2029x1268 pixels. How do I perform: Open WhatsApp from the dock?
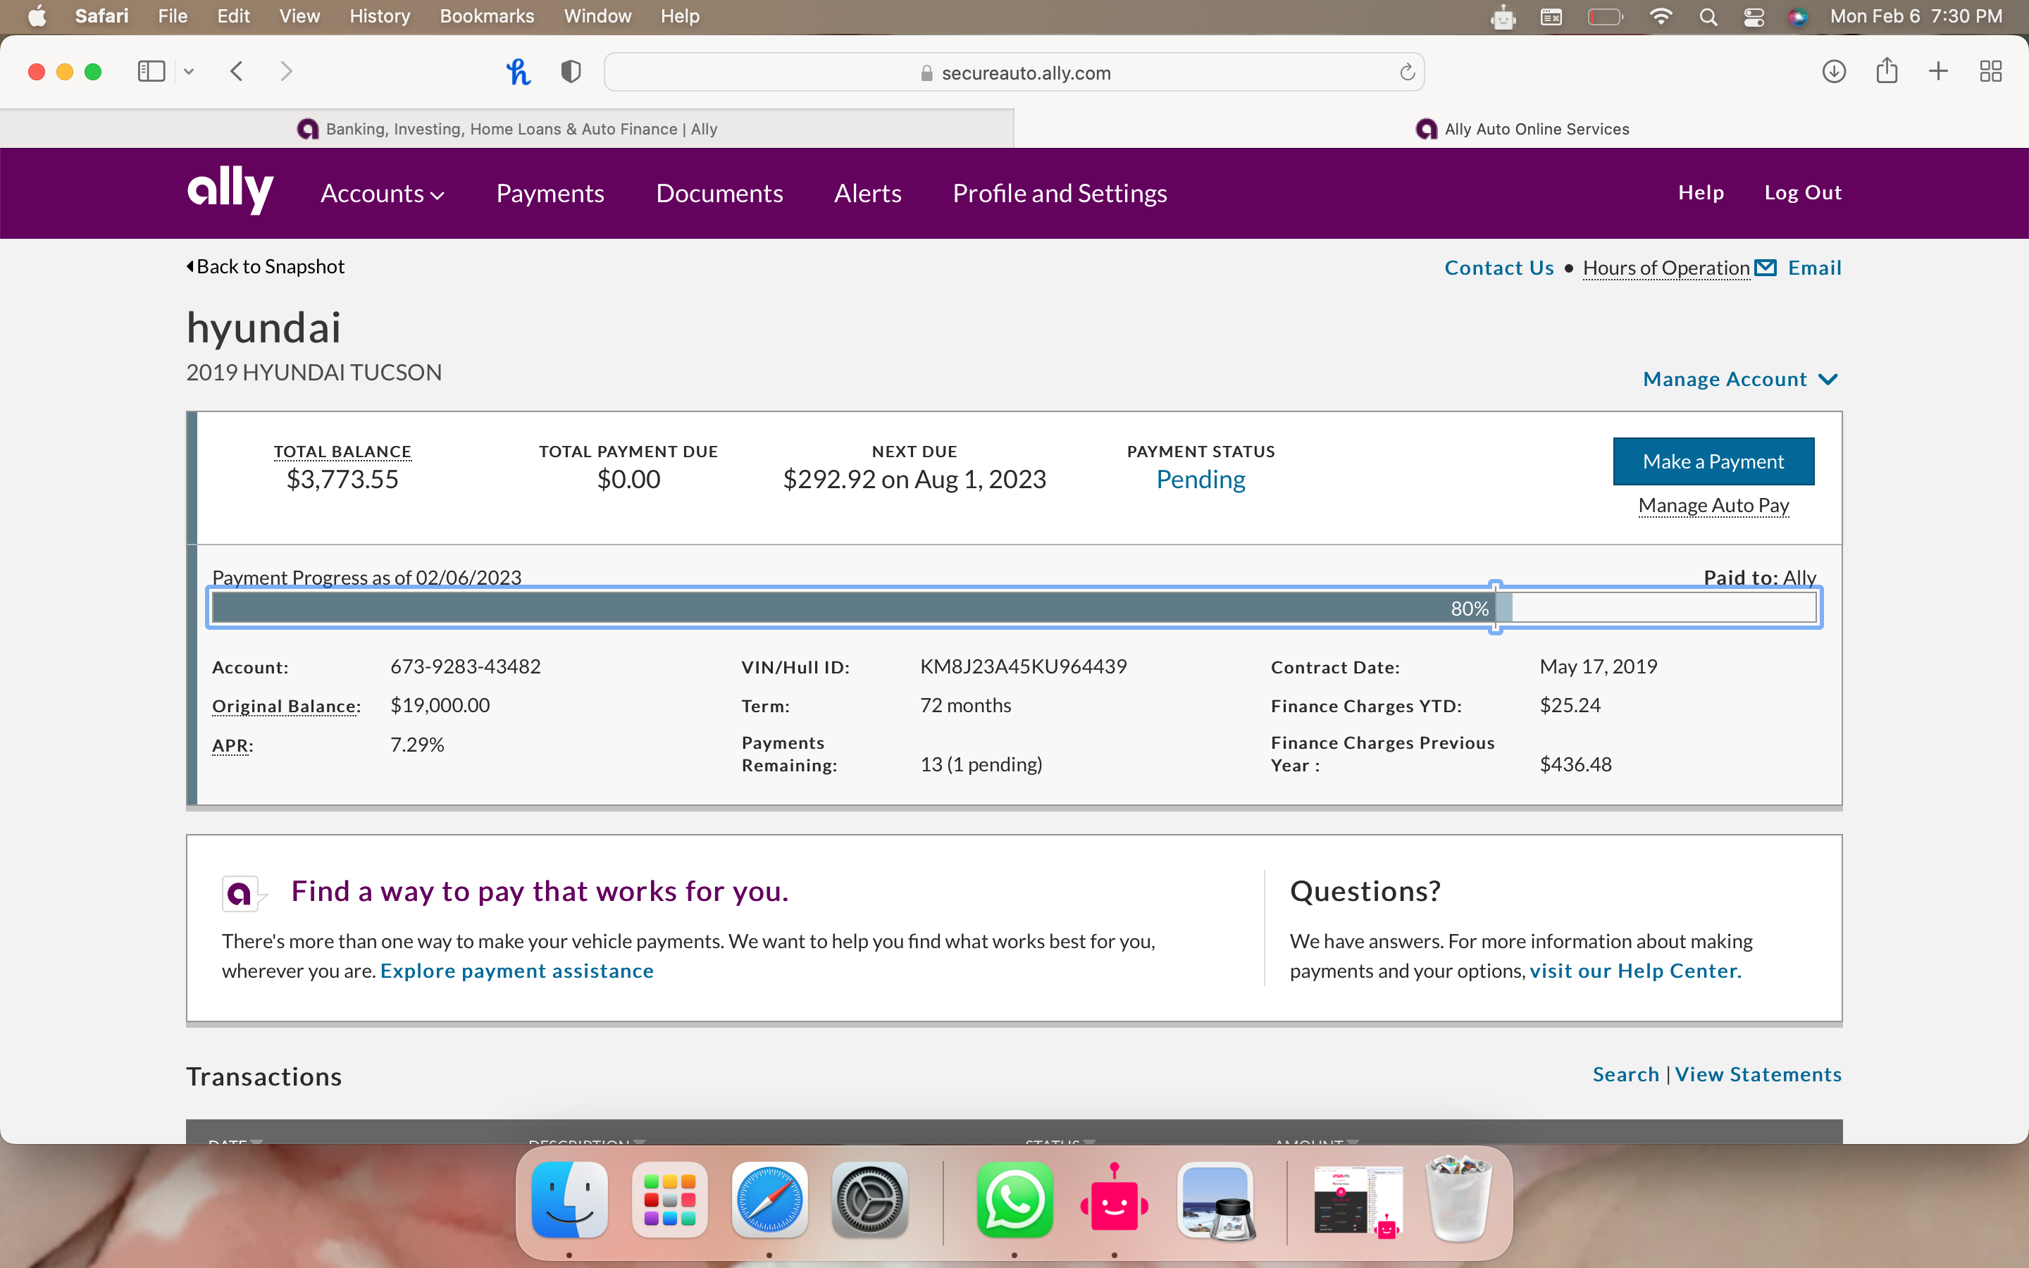pos(1014,1200)
